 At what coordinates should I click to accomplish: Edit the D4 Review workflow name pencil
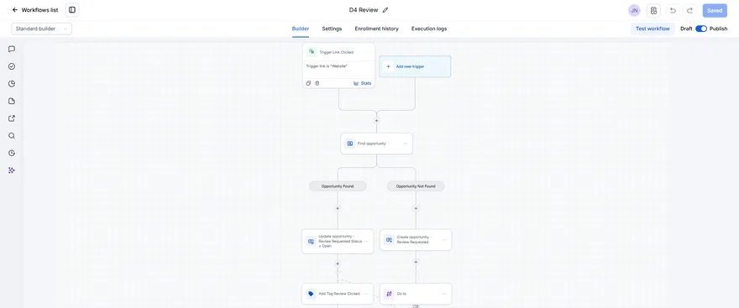click(385, 10)
